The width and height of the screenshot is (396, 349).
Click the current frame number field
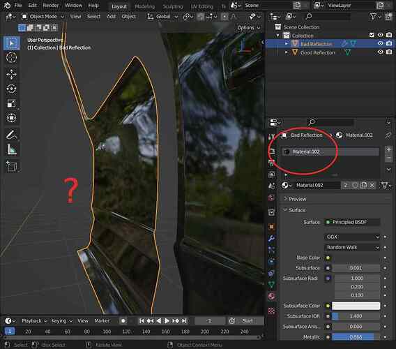pyautogui.click(x=210, y=320)
